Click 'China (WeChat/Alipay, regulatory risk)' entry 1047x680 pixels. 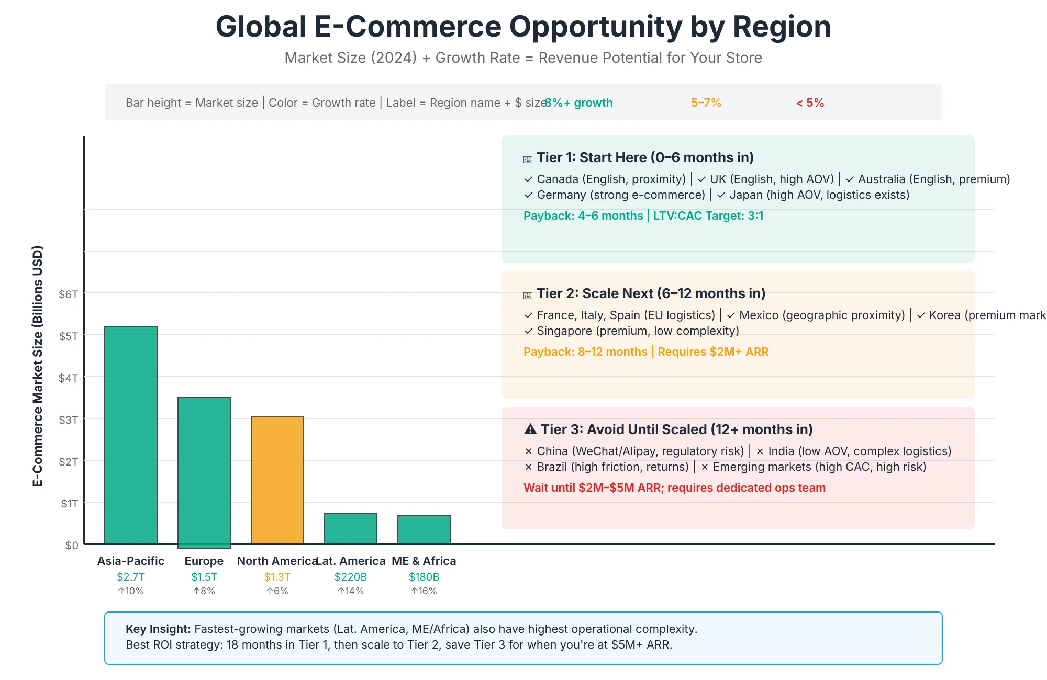pyautogui.click(x=640, y=451)
